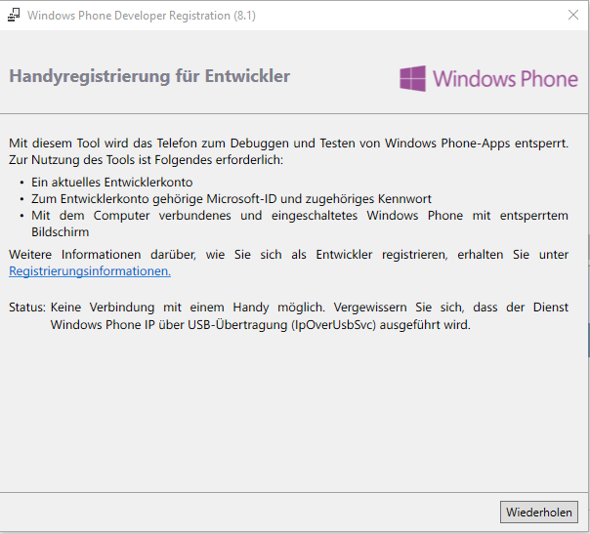Screen dimensions: 590x534
Task: Click the application icon in title bar
Action: pyautogui.click(x=14, y=16)
